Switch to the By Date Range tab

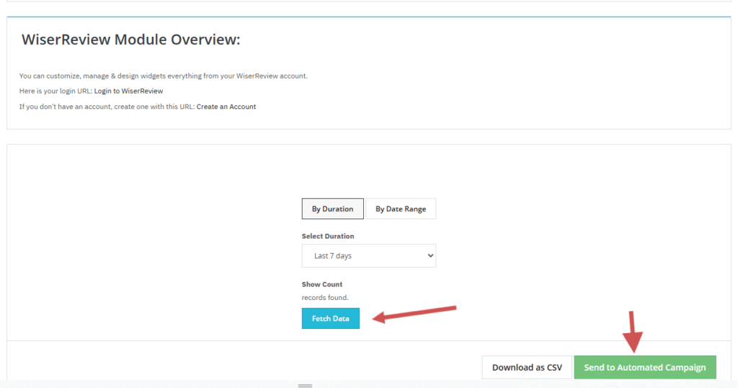401,209
